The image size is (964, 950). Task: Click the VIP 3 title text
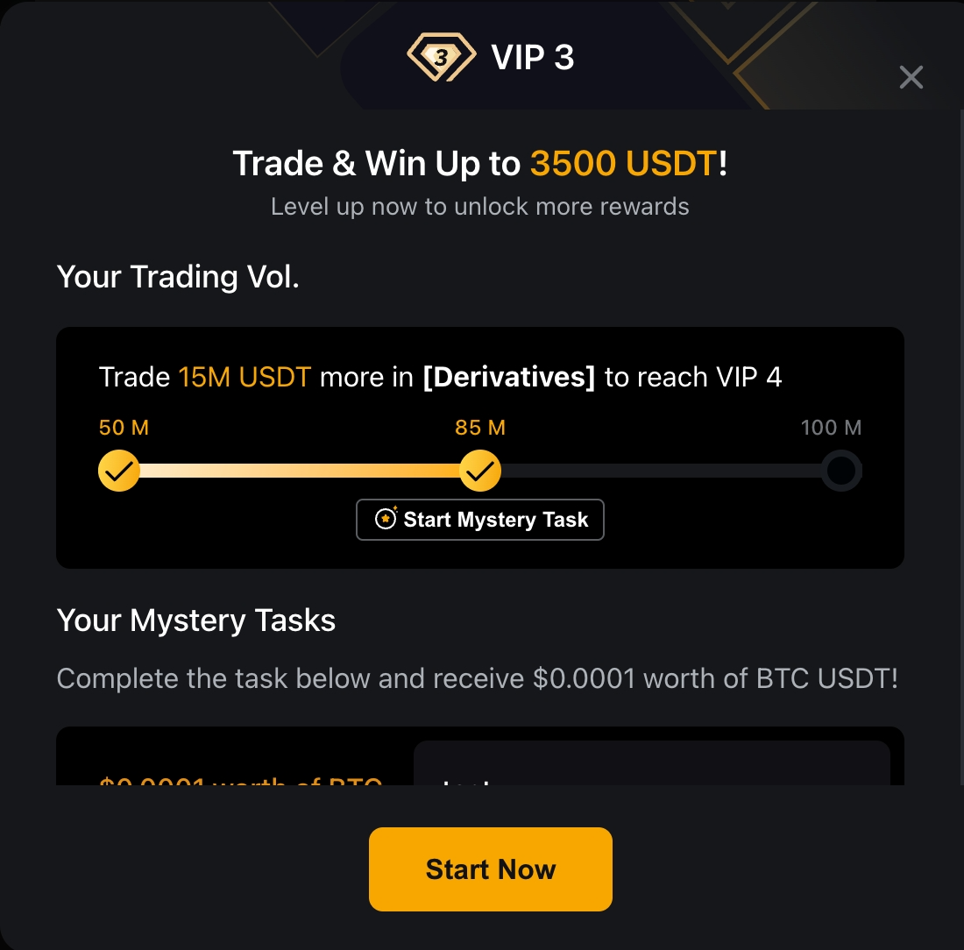(x=533, y=57)
